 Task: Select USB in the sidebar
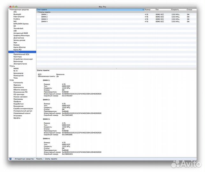(15, 31)
